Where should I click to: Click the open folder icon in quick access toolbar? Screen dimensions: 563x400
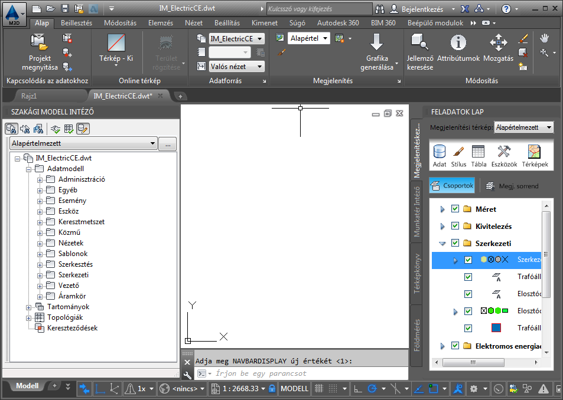click(x=51, y=9)
